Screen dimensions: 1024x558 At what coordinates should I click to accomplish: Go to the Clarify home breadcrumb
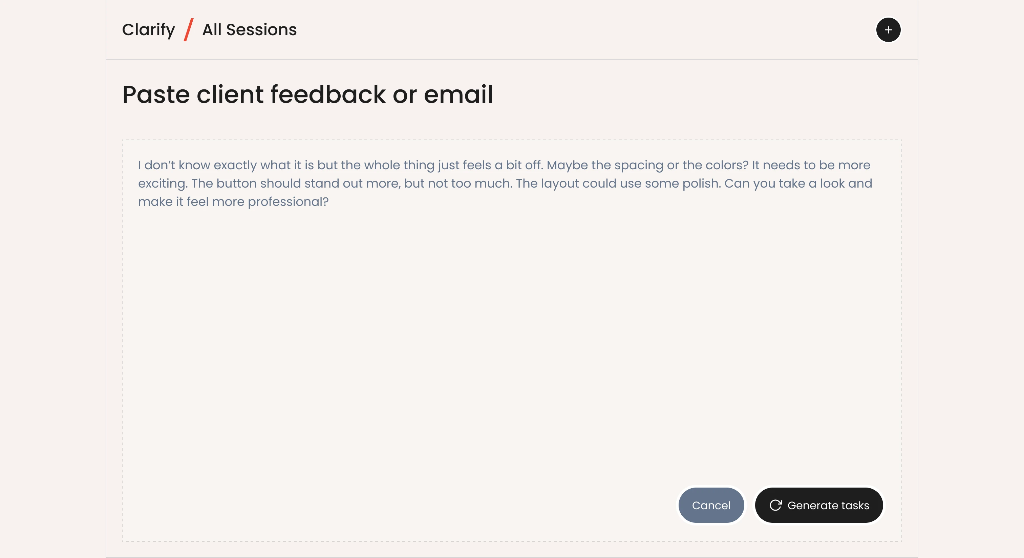[148, 30]
